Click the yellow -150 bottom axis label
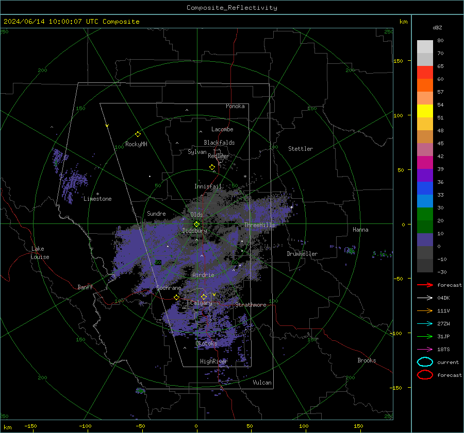Viewport: 464px width, 433px height. point(30,426)
